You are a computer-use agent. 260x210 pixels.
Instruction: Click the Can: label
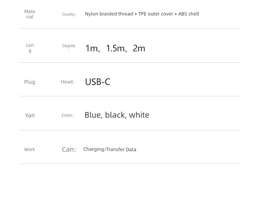click(x=69, y=149)
